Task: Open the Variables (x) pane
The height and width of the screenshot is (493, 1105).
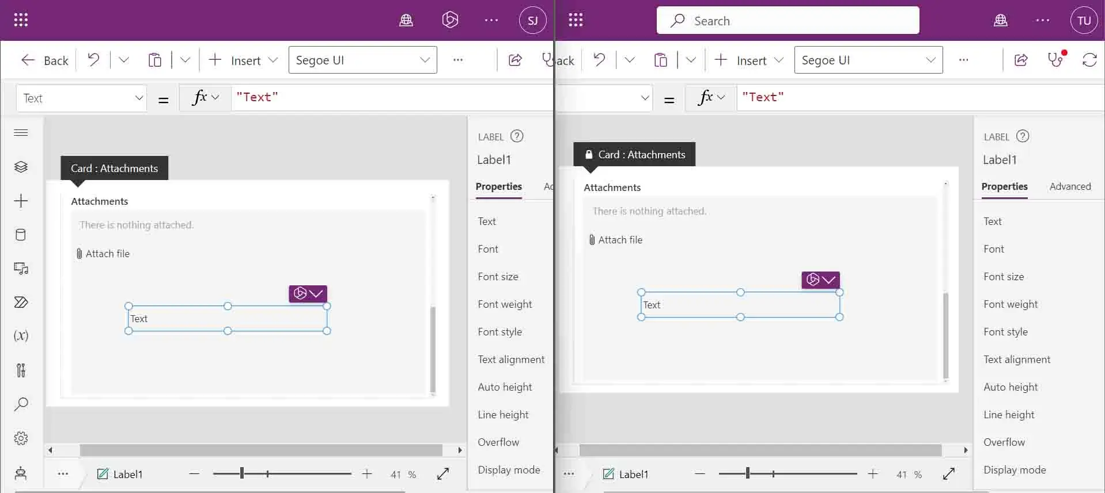Action: pos(21,336)
